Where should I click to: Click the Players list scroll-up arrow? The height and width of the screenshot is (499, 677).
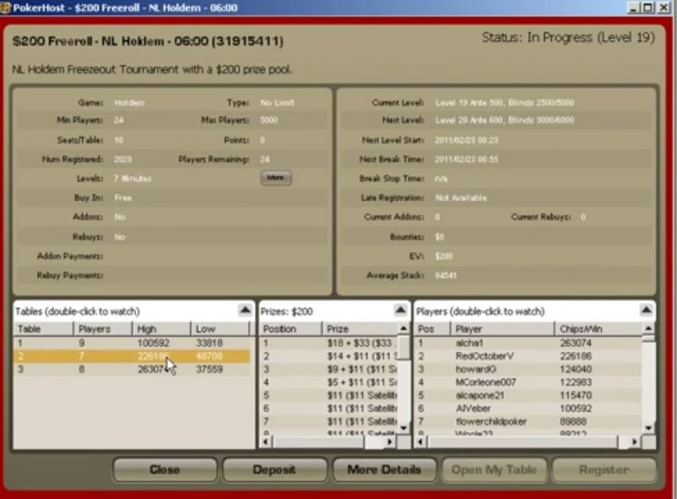(648, 328)
